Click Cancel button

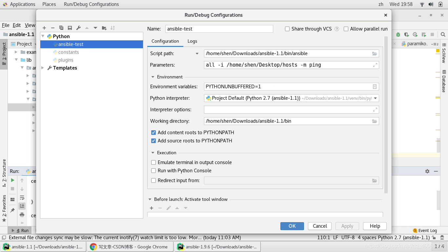tap(320, 226)
